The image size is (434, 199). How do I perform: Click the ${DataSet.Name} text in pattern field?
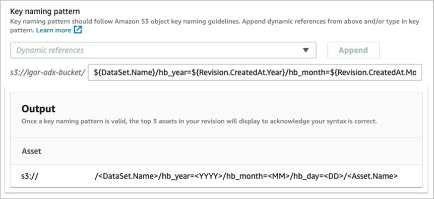point(124,73)
